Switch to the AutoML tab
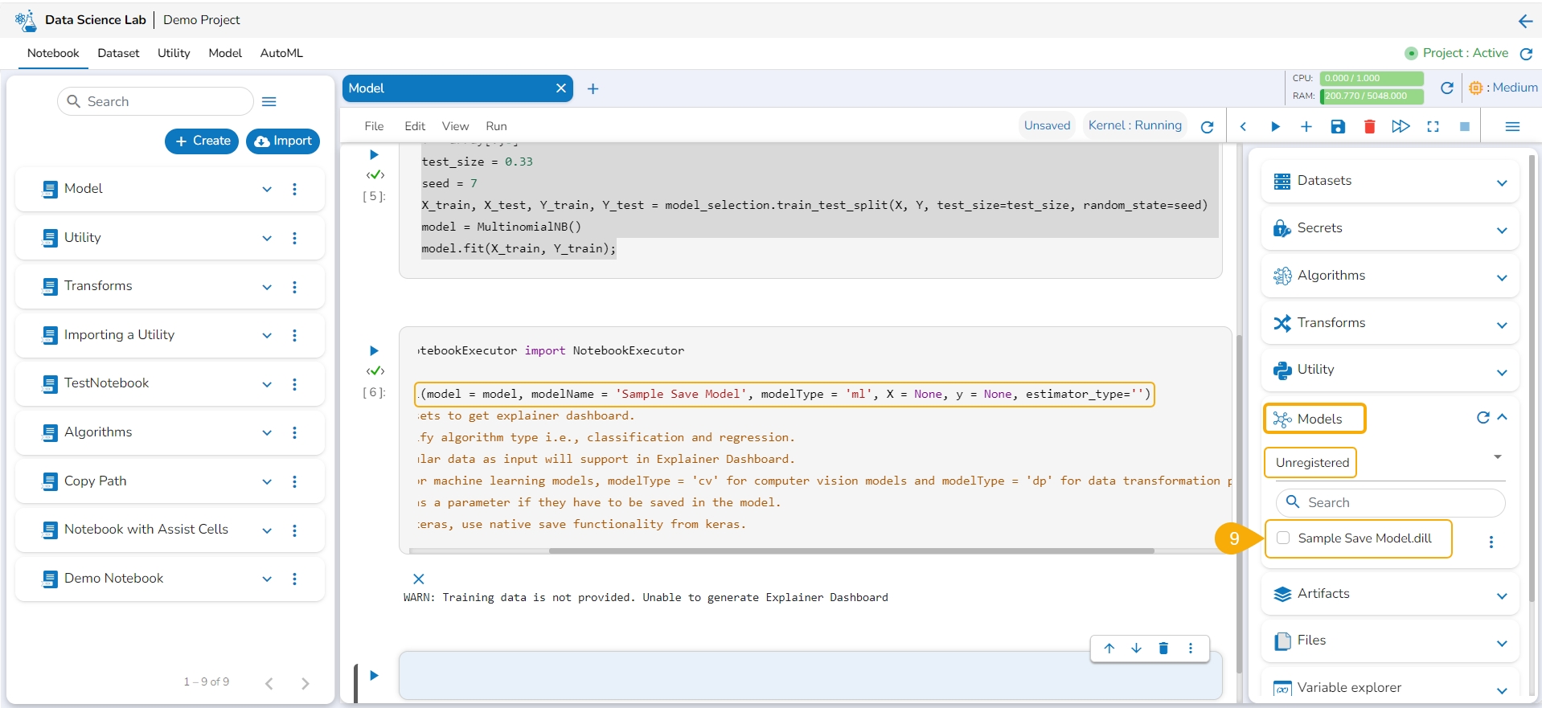This screenshot has width=1542, height=708. pyautogui.click(x=281, y=53)
